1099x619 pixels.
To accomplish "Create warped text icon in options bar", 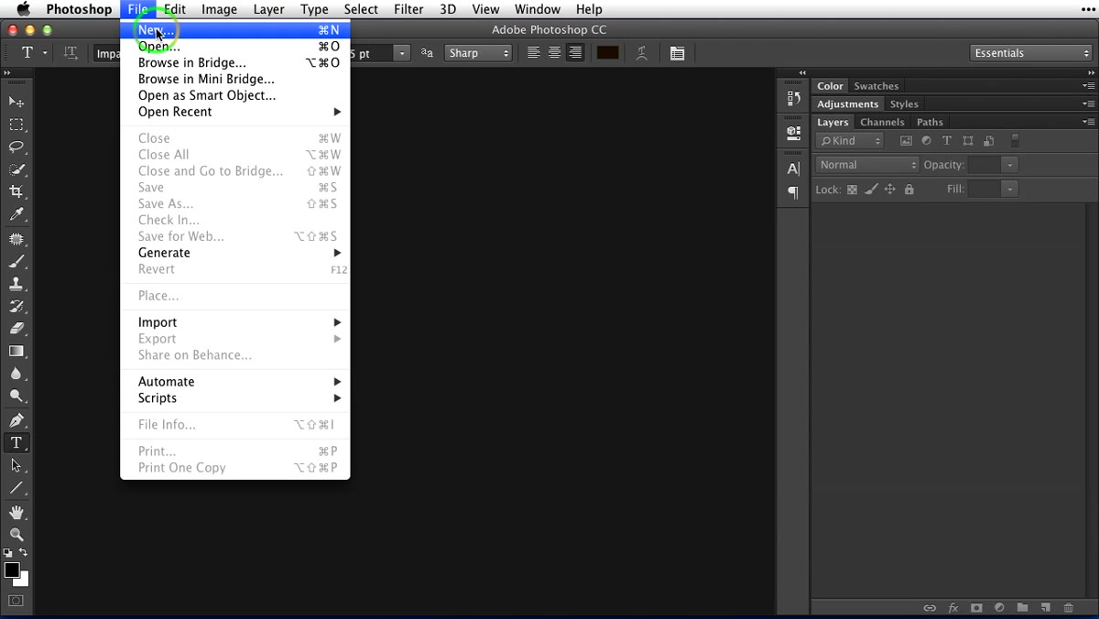I will click(642, 53).
